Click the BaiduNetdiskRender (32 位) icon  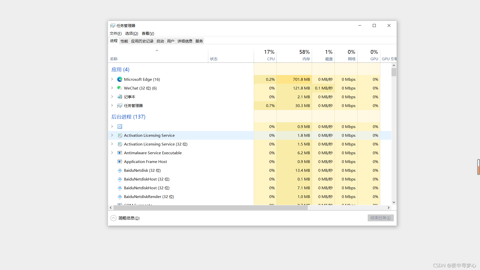(x=120, y=196)
